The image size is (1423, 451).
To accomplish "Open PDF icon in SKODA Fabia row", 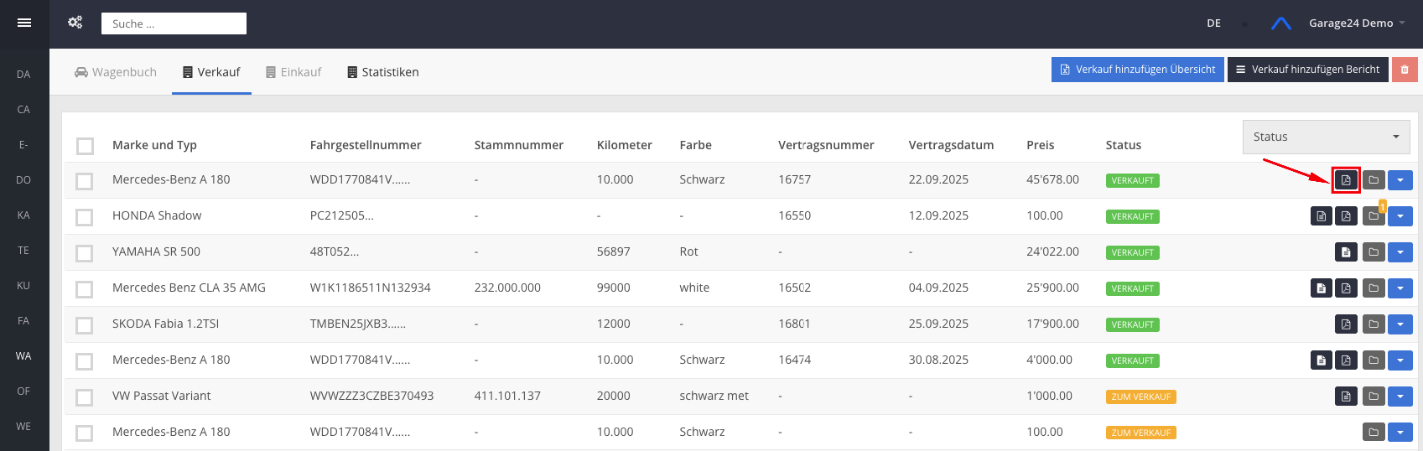I will (x=1346, y=324).
